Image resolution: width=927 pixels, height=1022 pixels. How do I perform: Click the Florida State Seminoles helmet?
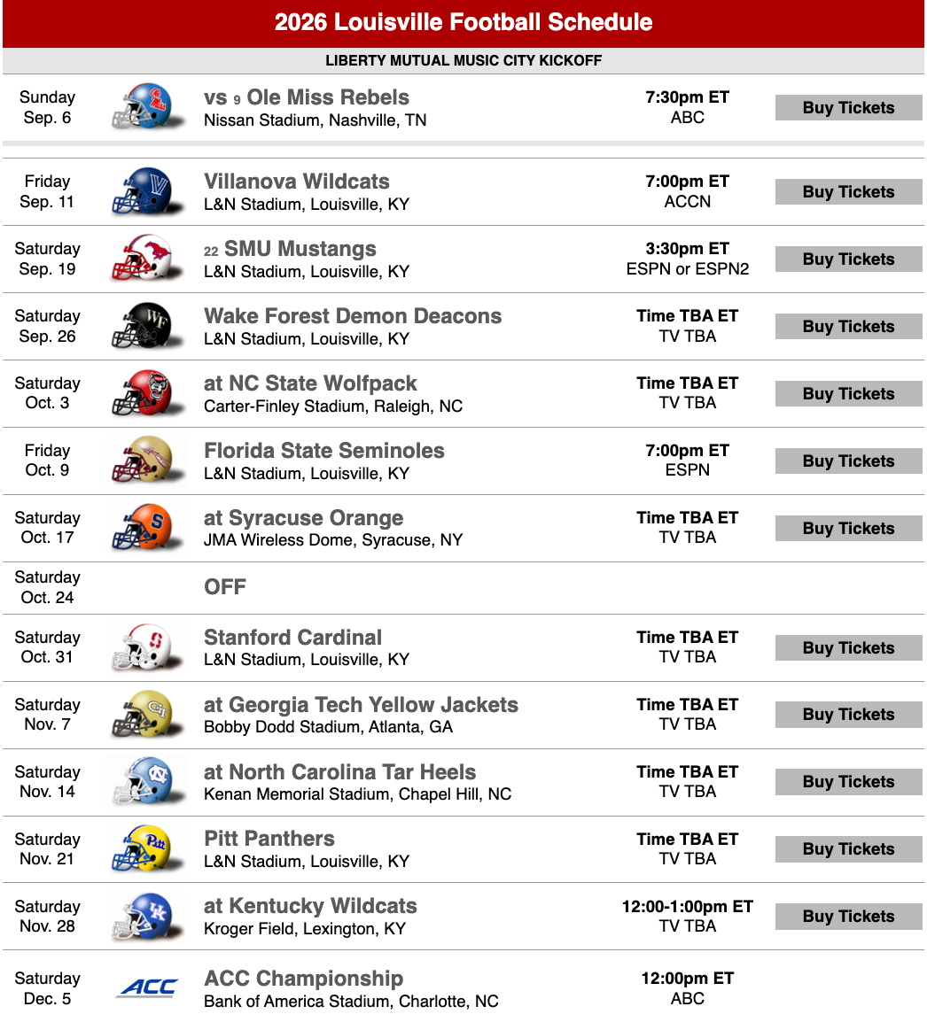coord(147,461)
